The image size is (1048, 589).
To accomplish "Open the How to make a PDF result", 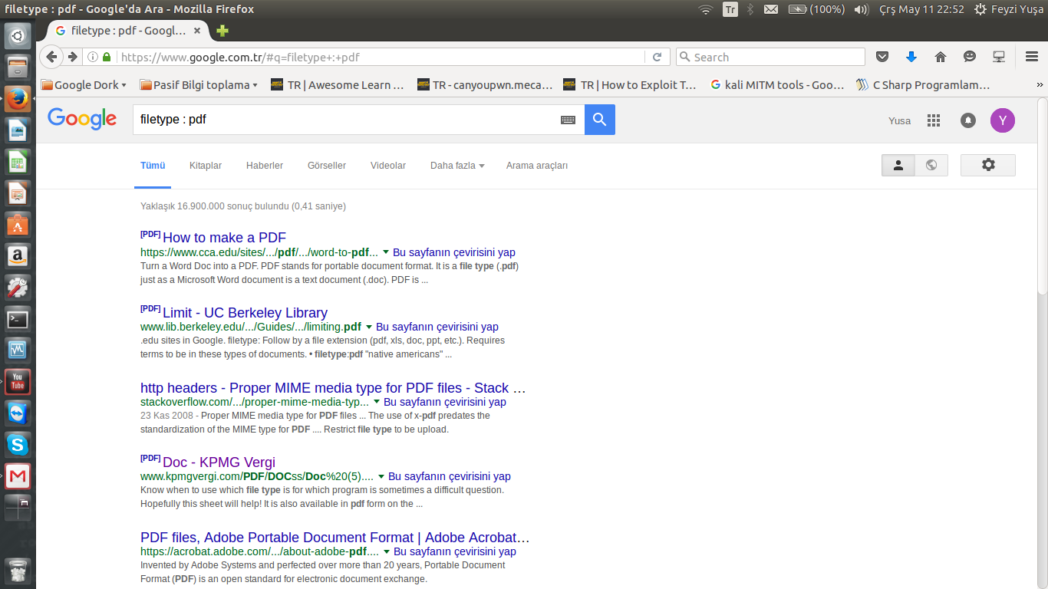I will (224, 238).
